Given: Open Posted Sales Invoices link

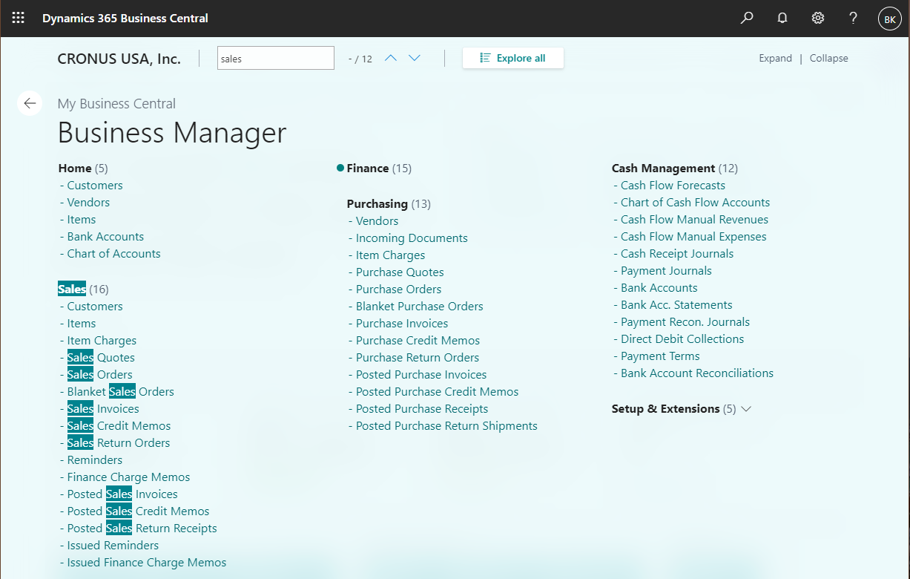Looking at the screenshot, I should coord(122,494).
